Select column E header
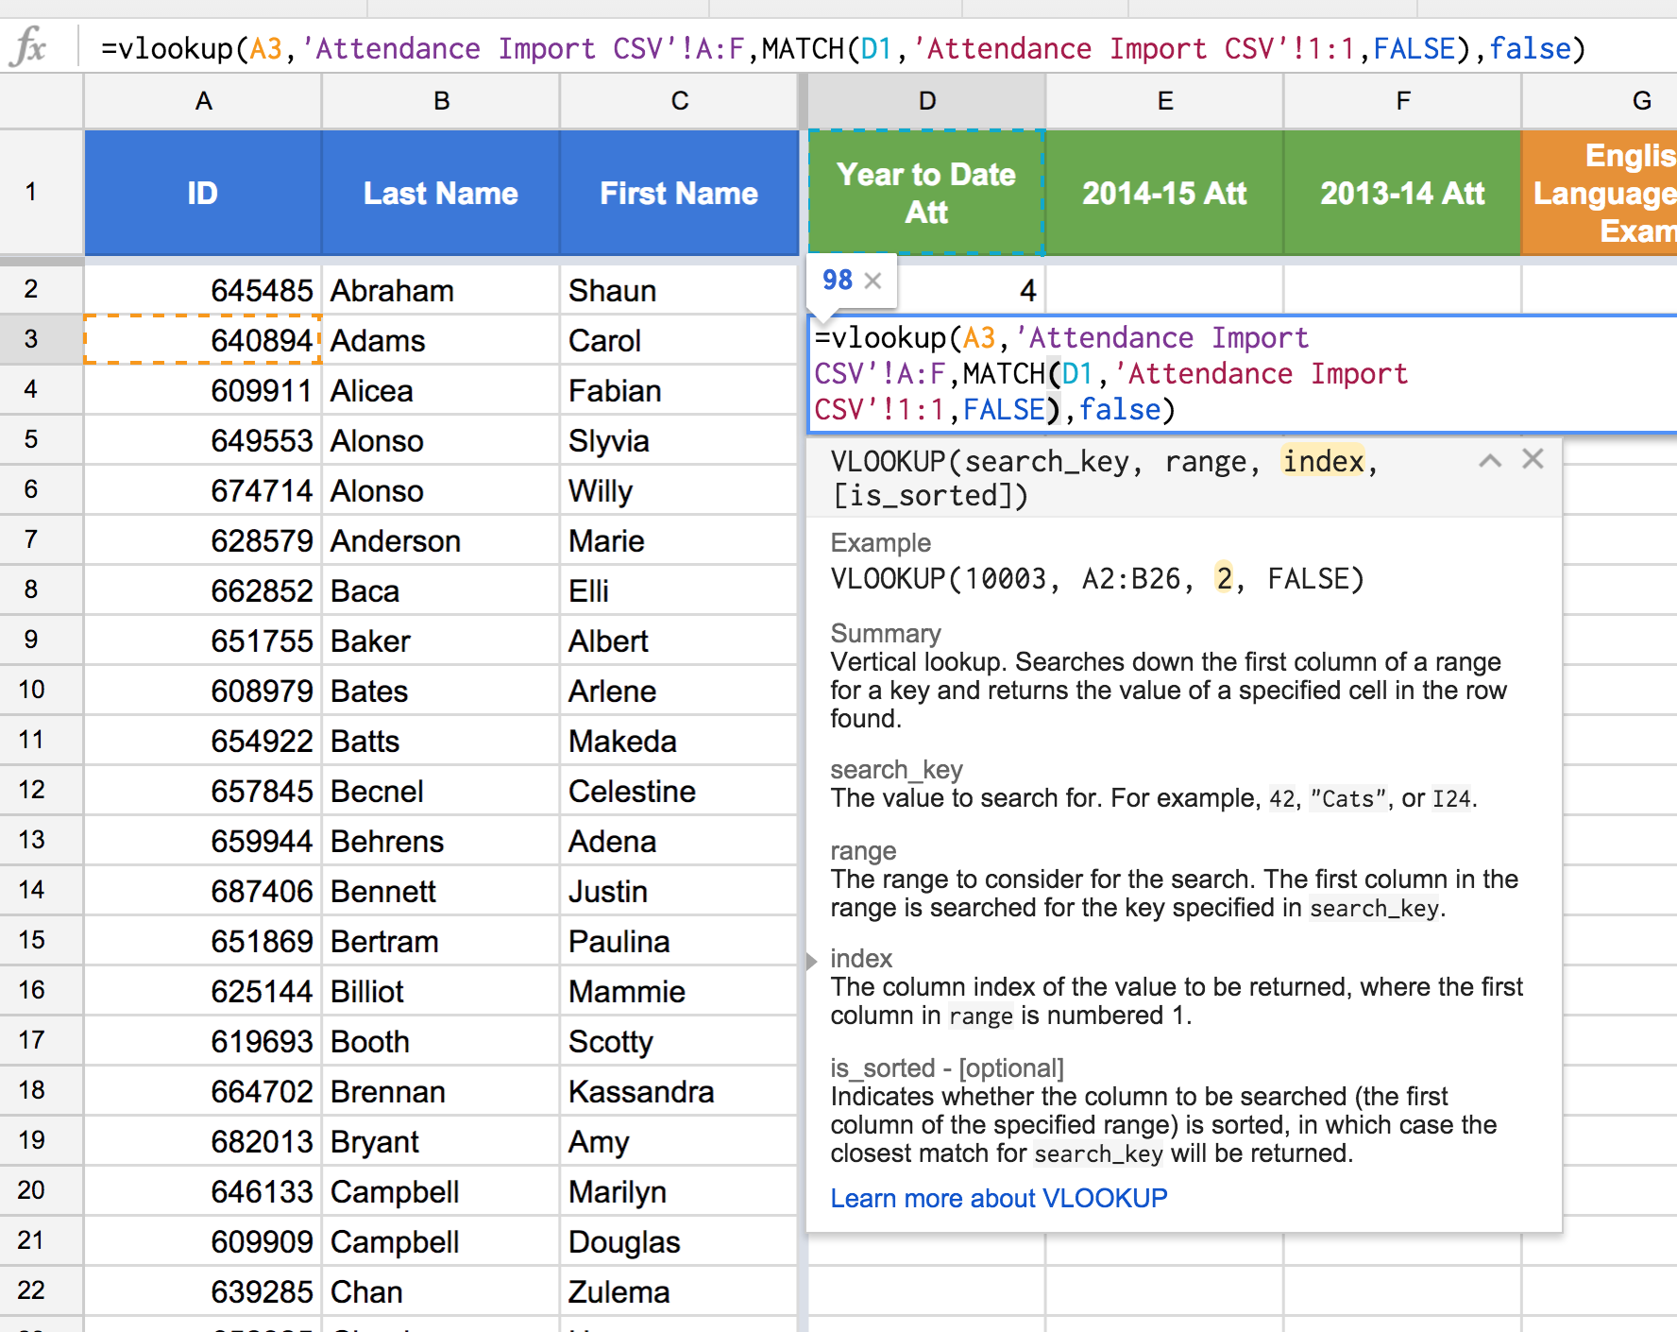The image size is (1677, 1332). pyautogui.click(x=1165, y=101)
